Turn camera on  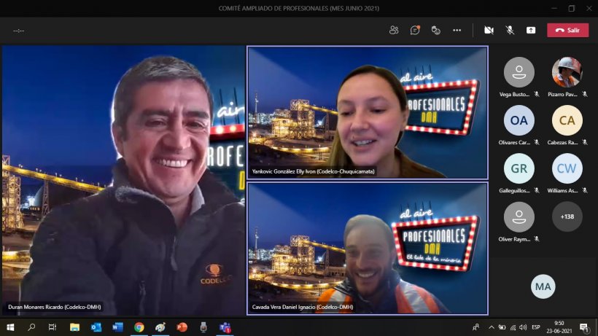coord(489,30)
